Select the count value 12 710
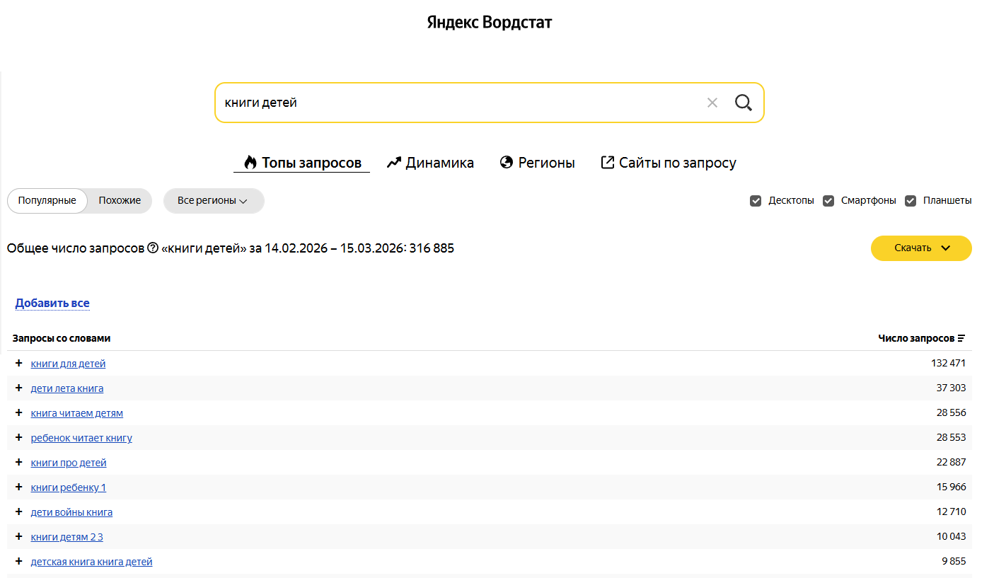 tap(951, 512)
